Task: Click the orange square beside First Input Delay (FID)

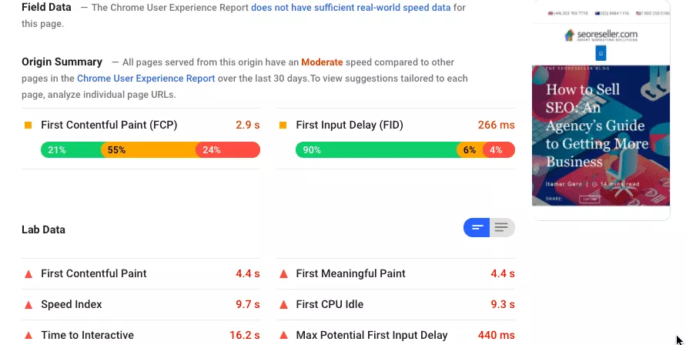Action: [x=283, y=125]
